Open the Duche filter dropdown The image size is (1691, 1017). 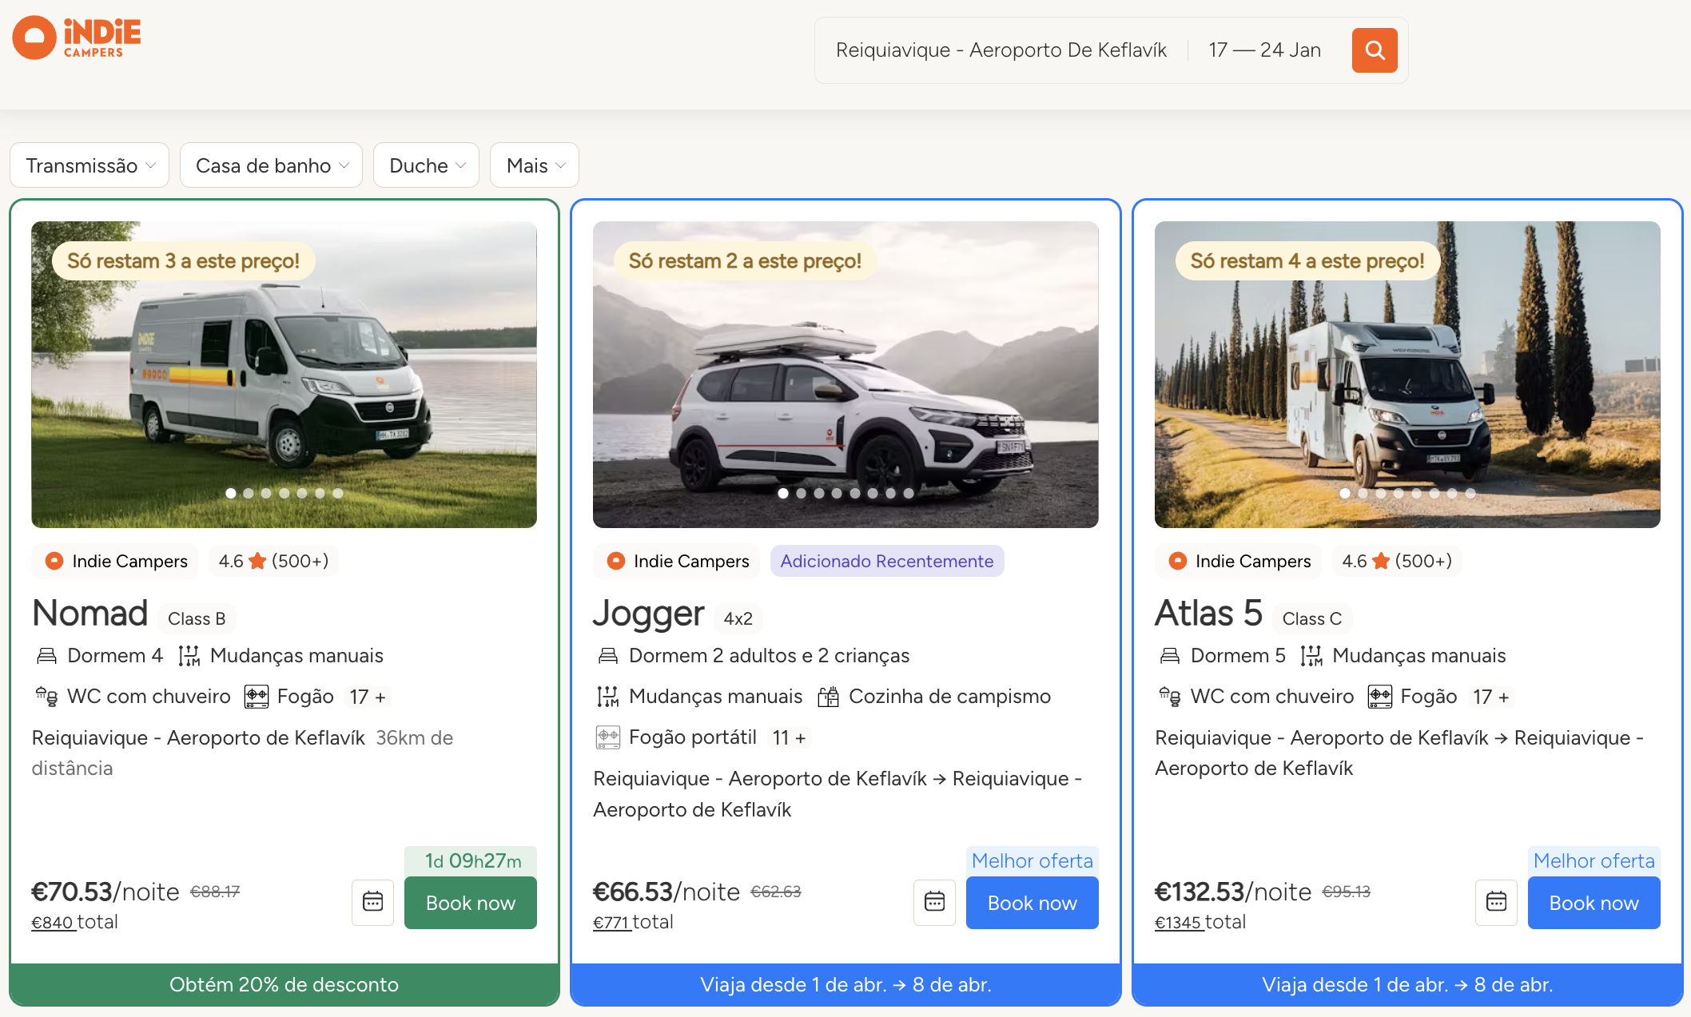click(x=427, y=165)
